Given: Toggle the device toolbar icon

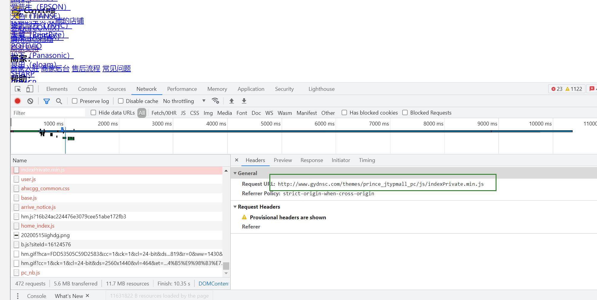Looking at the screenshot, I should [30, 89].
